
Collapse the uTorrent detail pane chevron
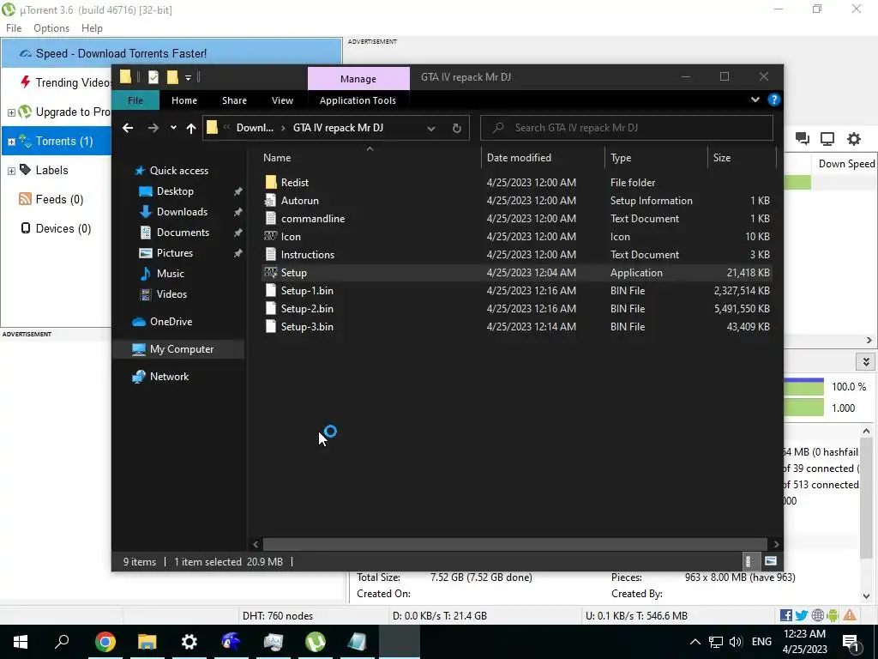(x=866, y=362)
